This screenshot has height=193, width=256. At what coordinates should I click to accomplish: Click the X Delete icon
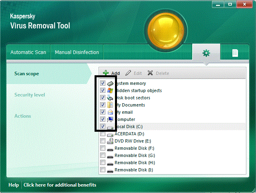(150, 73)
